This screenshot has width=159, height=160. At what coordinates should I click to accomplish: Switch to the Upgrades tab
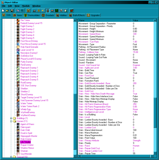click(93, 15)
